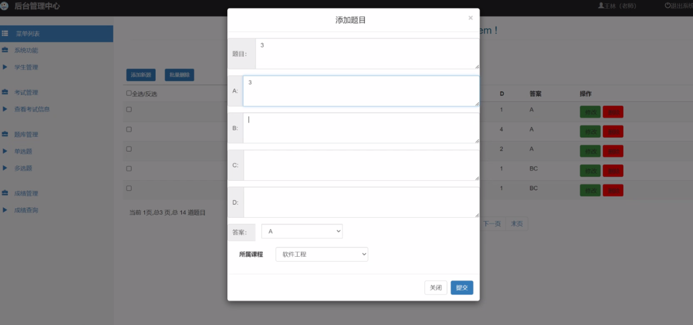Click the arrow icon beside 学生管理

pos(5,67)
